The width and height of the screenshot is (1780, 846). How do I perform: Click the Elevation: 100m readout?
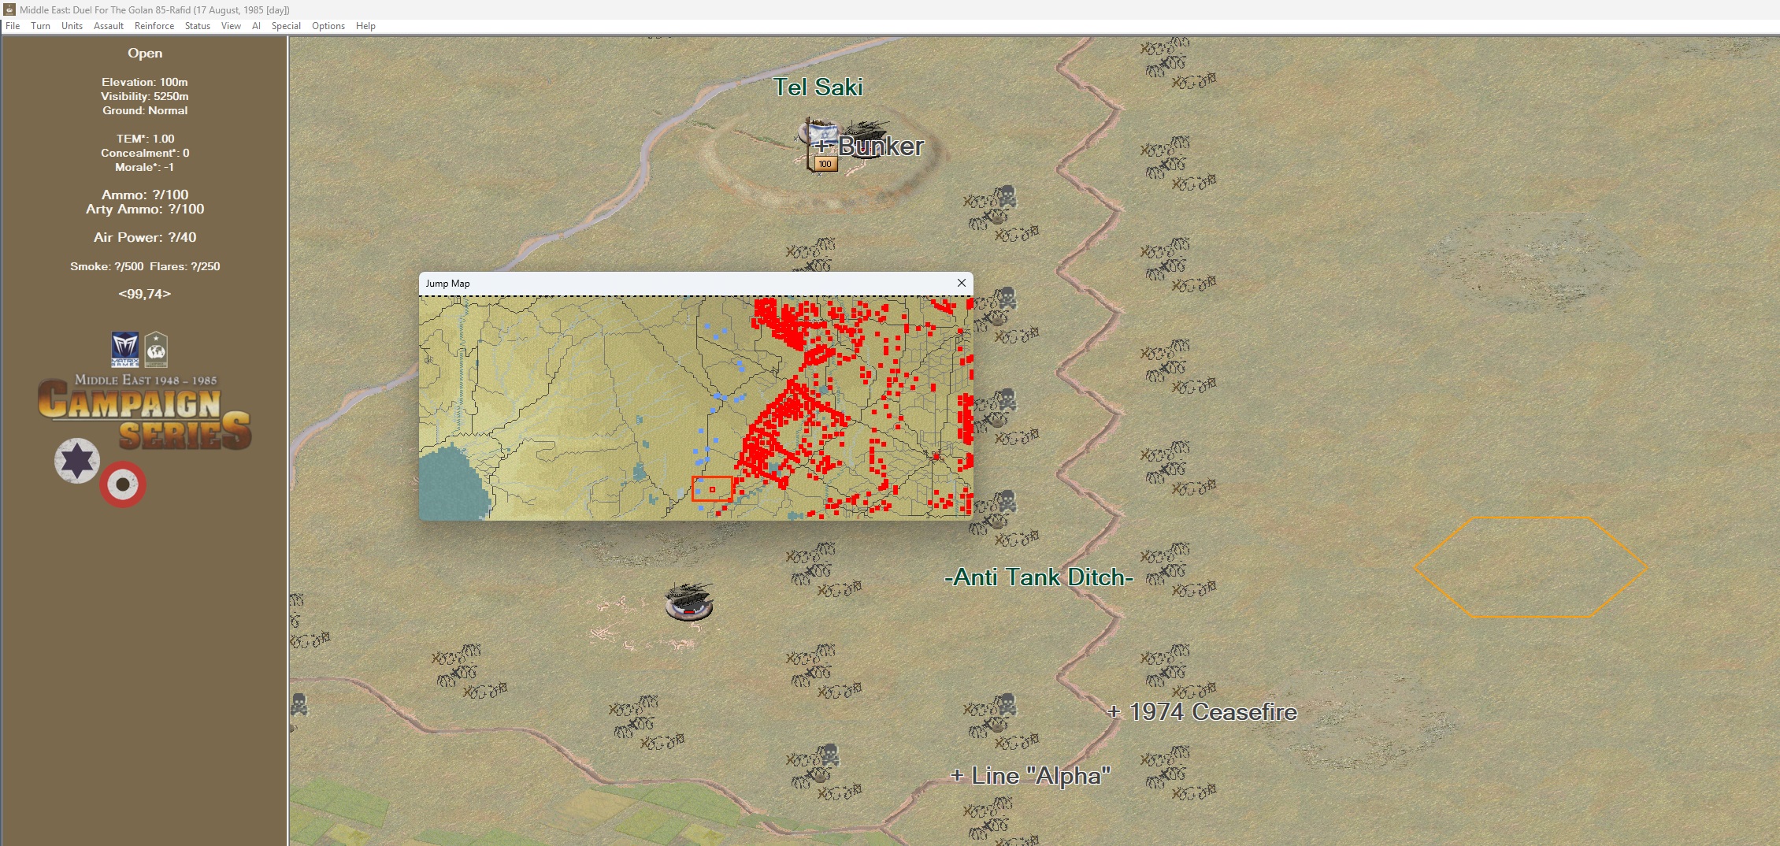(145, 82)
